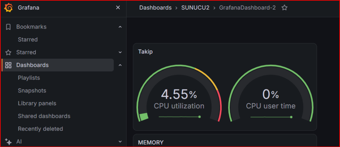Screen dimensions: 340x147
Task: Collapse the Bookmarks section chevron
Action: click(x=120, y=27)
